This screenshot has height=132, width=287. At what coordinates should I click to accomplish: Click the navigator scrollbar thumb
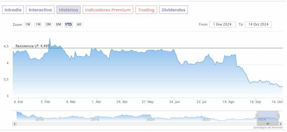pyautogui.click(x=268, y=124)
